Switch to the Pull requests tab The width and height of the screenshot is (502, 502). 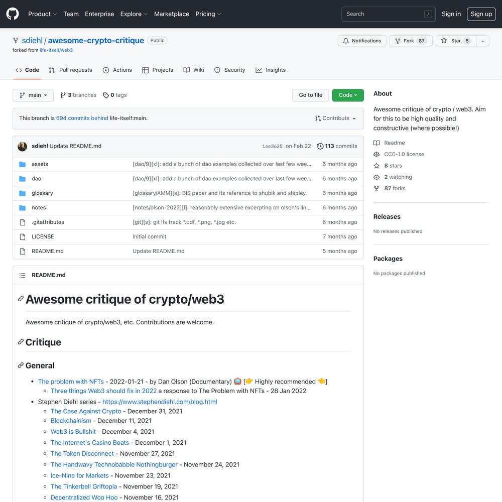(70, 70)
